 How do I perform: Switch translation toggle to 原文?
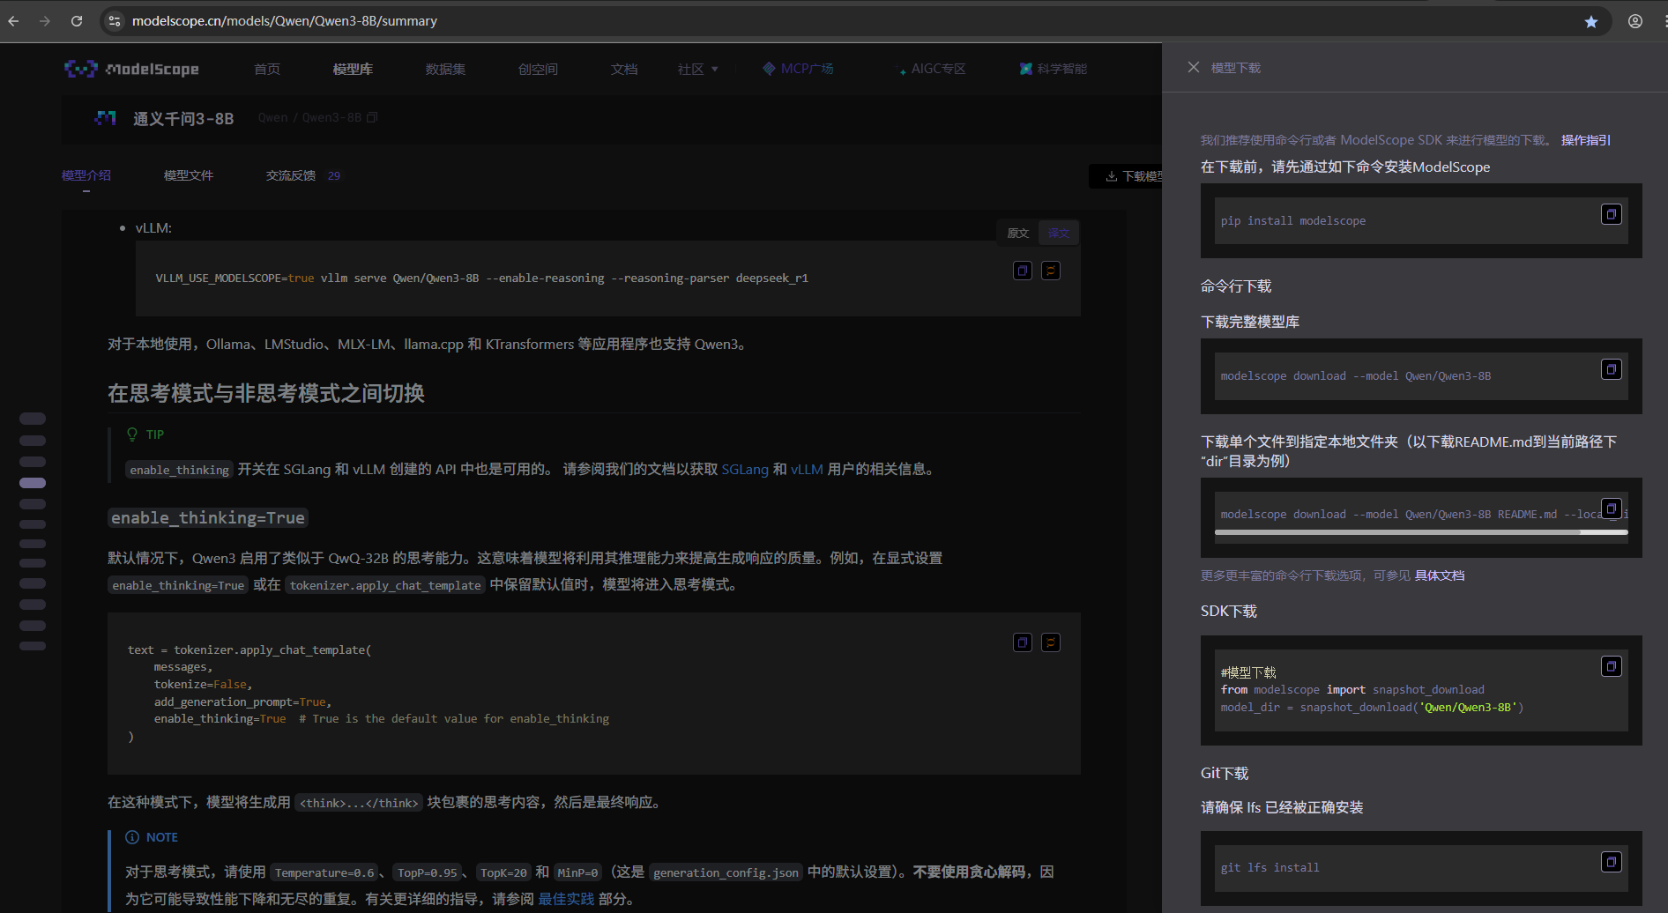(1018, 233)
